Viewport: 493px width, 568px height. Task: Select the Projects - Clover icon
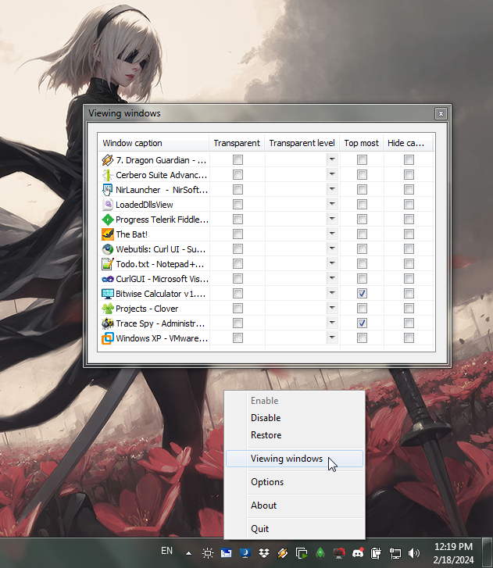click(108, 309)
